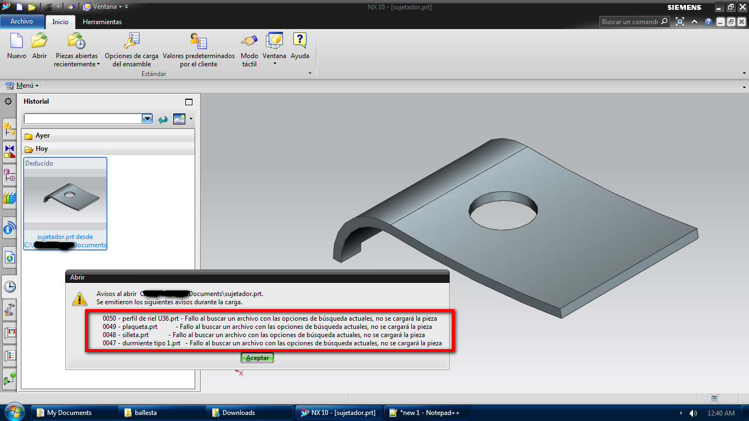Open the Web Browser sidebar tab
The width and height of the screenshot is (749, 421).
(x=9, y=257)
